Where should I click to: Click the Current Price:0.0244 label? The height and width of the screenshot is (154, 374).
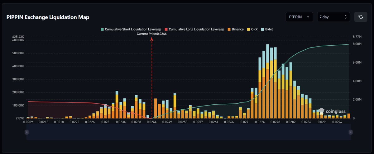(x=152, y=34)
